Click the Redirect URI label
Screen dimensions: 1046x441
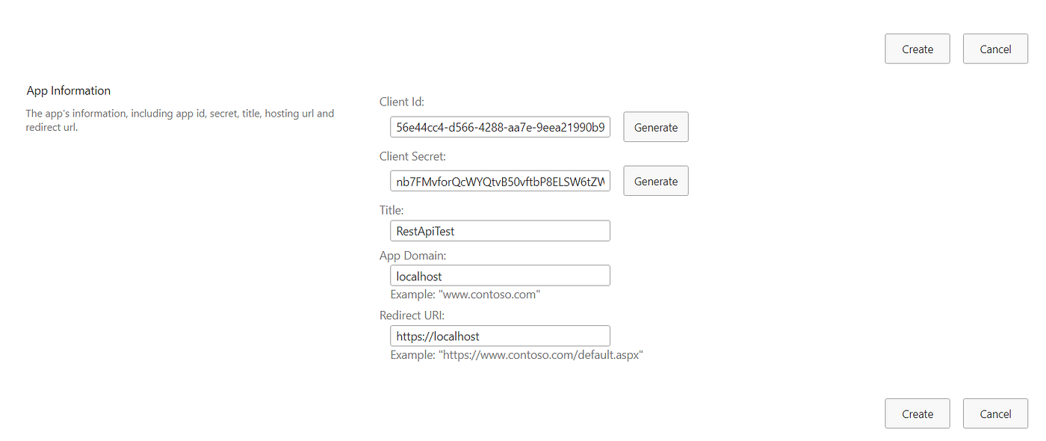pos(412,315)
